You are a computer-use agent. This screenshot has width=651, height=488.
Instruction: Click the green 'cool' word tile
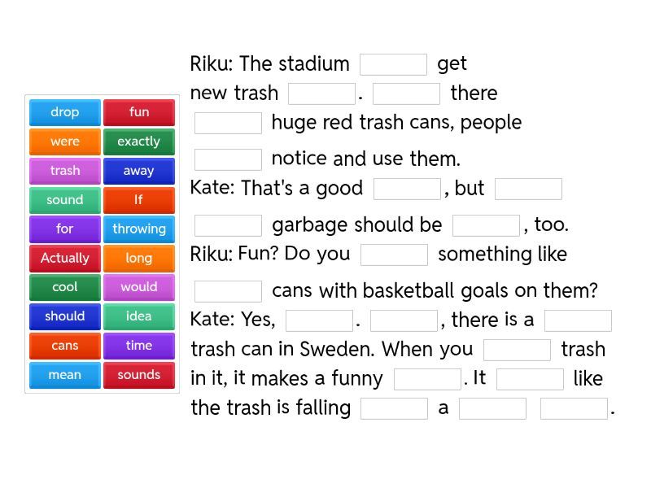coord(65,287)
